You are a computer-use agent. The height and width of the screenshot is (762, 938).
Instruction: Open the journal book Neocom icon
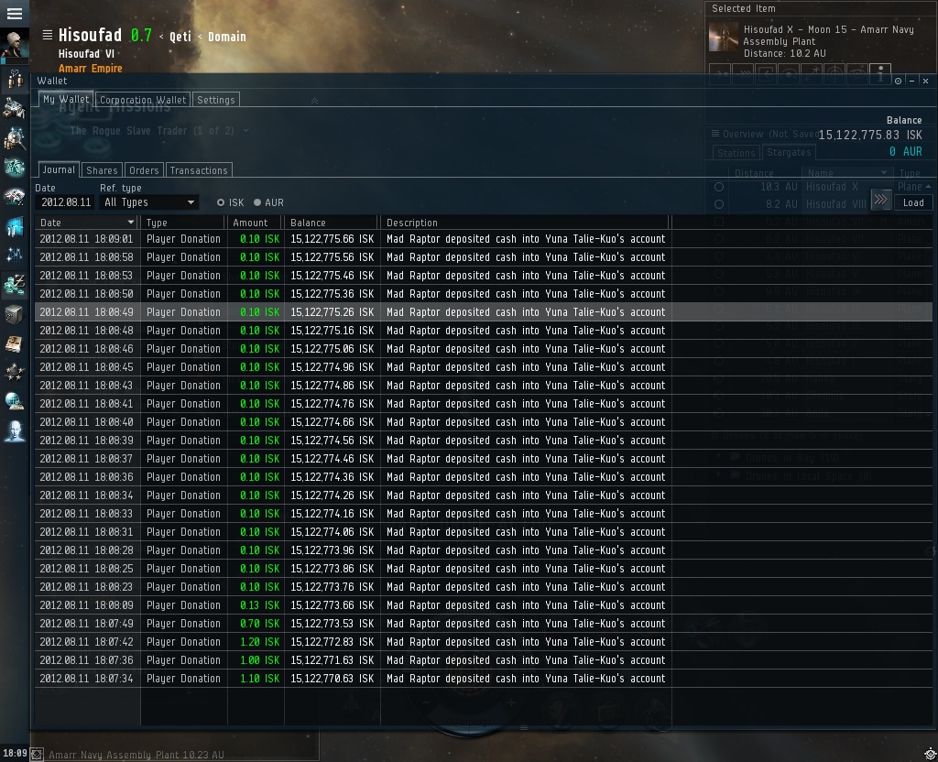[15, 343]
